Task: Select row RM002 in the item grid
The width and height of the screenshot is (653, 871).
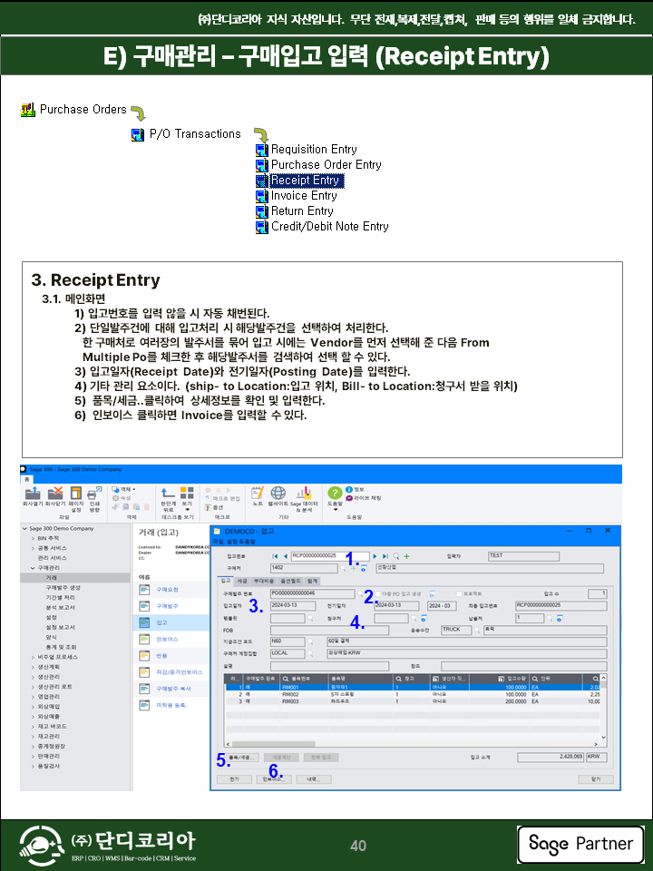Action: tap(413, 695)
